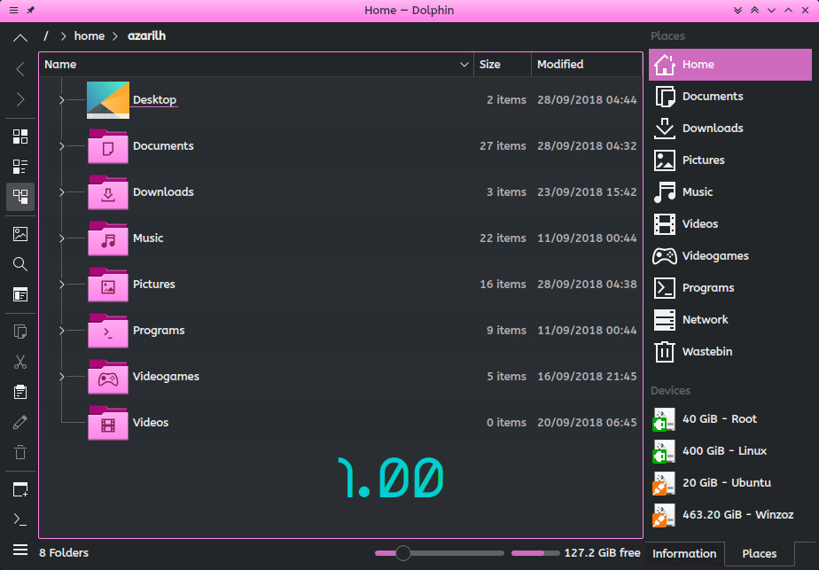Viewport: 819px width, 570px height.
Task: Open breadcrumb dropdown after root slash
Action: (x=63, y=36)
